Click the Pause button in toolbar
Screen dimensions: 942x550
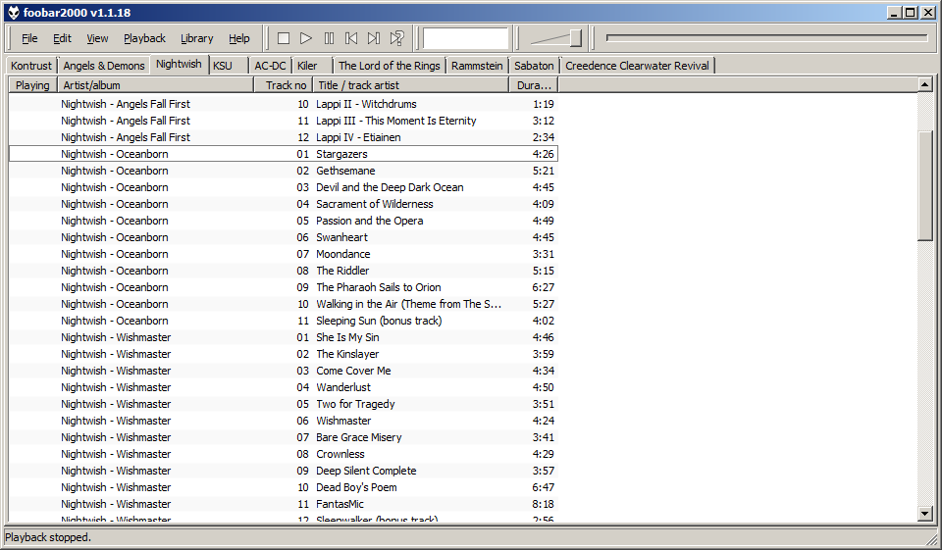tap(329, 38)
